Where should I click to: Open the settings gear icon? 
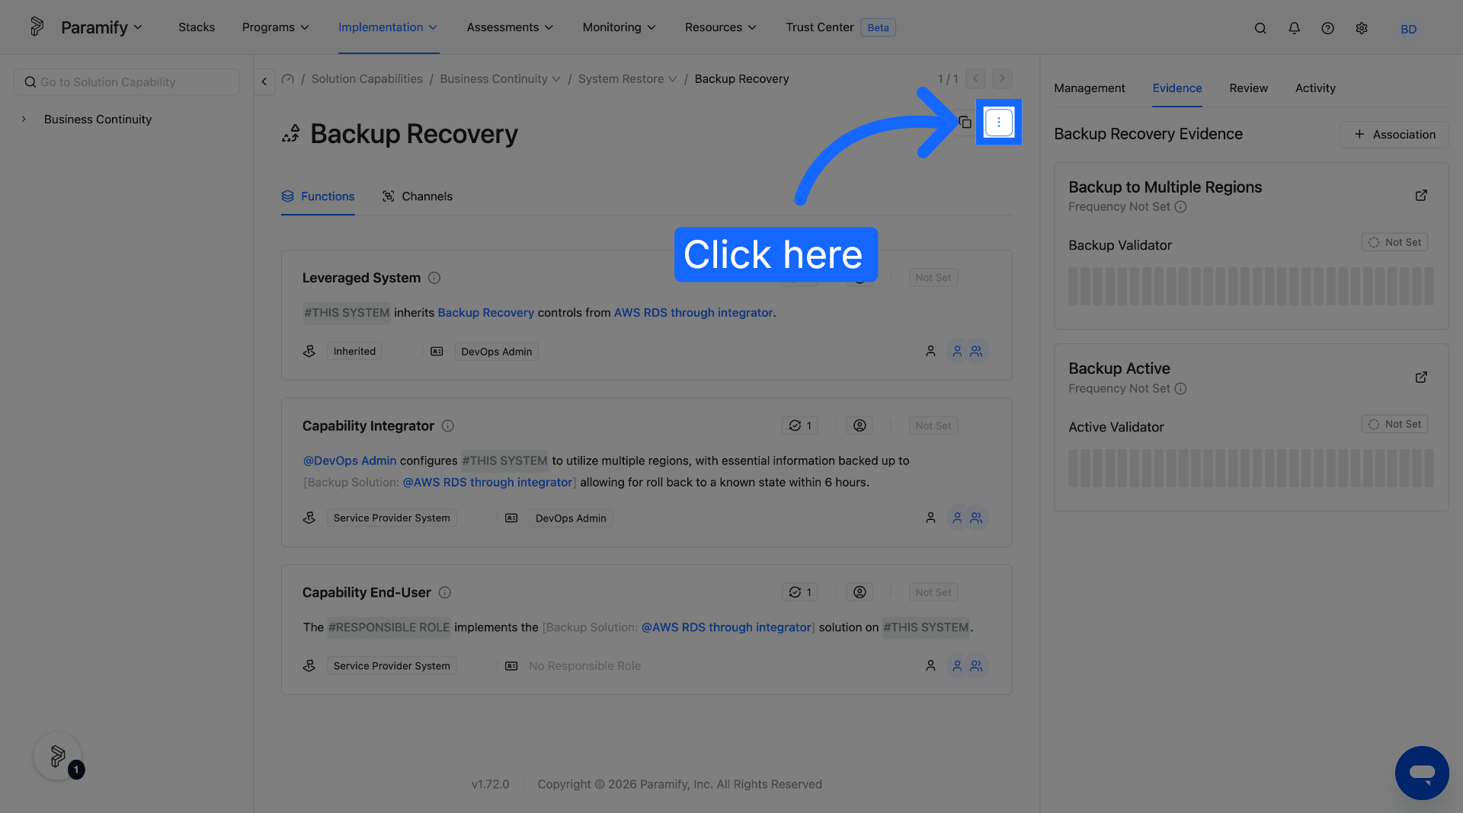(1362, 28)
